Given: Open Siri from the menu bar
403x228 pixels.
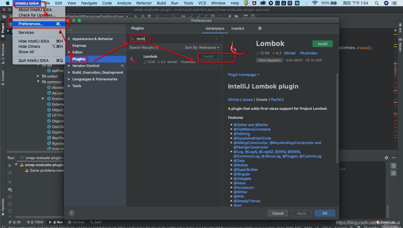Looking at the screenshot, I should click(x=386, y=3).
